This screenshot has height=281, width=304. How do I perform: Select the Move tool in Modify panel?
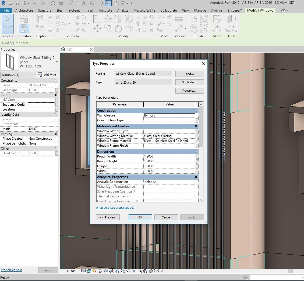tap(97, 28)
